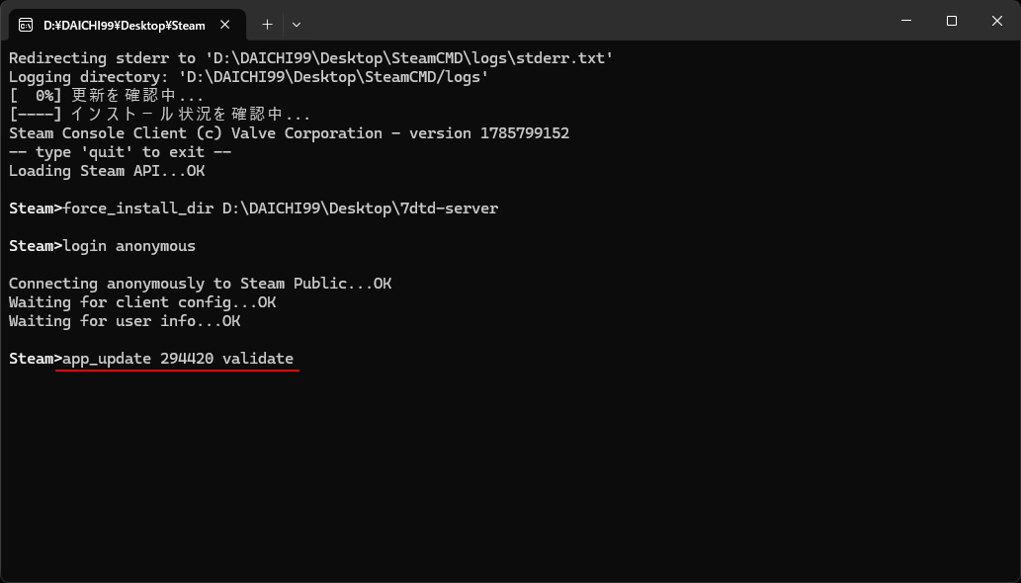Click the empty title bar area beside the tabs
1021x583 pixels.
[x=586, y=21]
